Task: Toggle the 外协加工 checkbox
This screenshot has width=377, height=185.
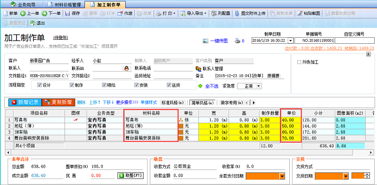Action: (299, 62)
